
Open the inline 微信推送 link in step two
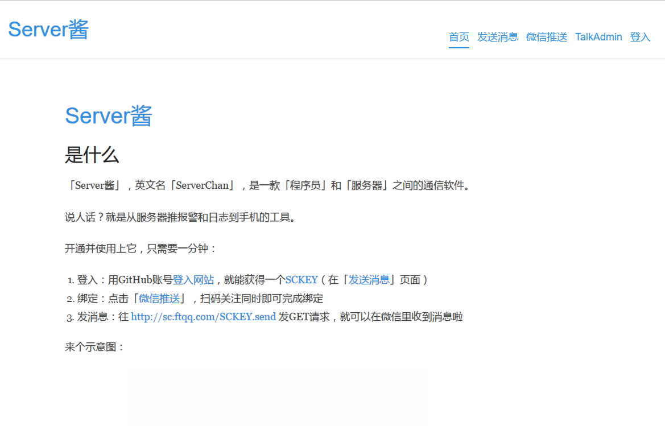pyautogui.click(x=159, y=298)
